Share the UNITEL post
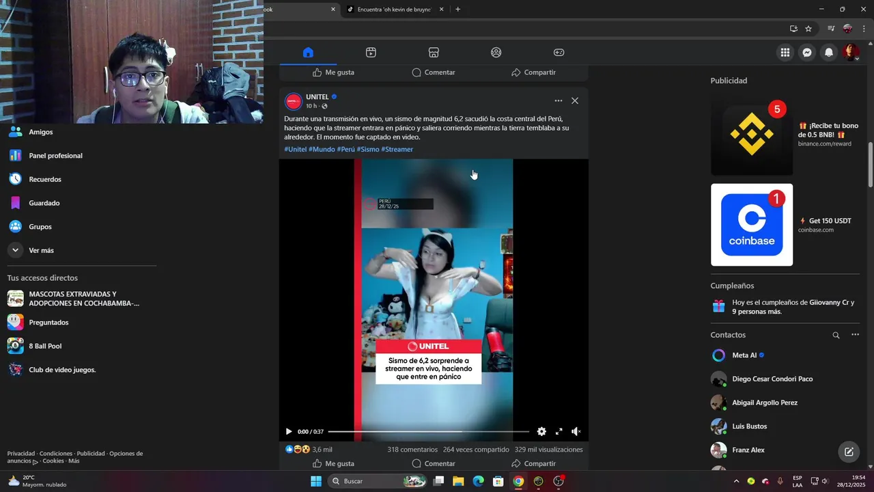The width and height of the screenshot is (874, 492). coord(533,463)
